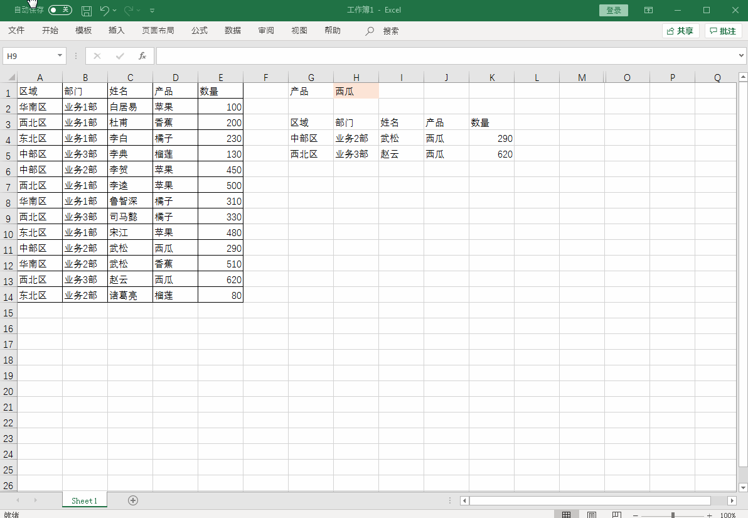Select result cell 赵云 in column I
The height and width of the screenshot is (518, 748).
tap(401, 154)
